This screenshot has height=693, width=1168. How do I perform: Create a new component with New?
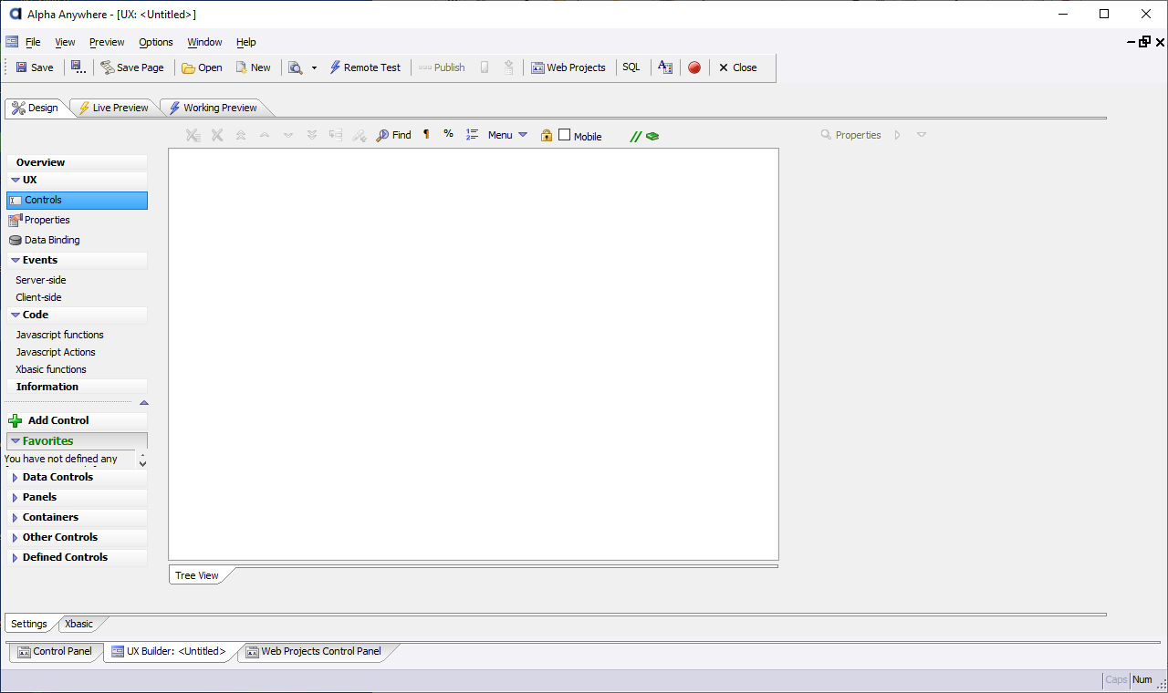click(253, 67)
